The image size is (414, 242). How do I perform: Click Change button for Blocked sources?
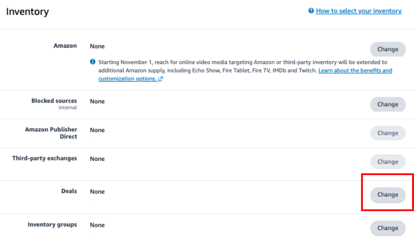point(388,104)
